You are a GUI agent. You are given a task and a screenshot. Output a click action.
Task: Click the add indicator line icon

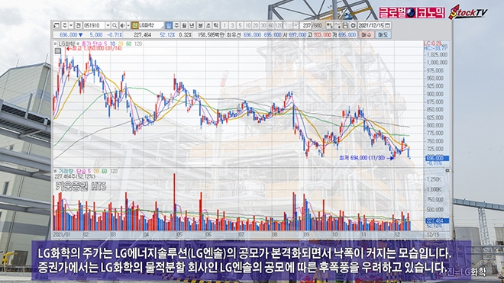[x=338, y=25]
